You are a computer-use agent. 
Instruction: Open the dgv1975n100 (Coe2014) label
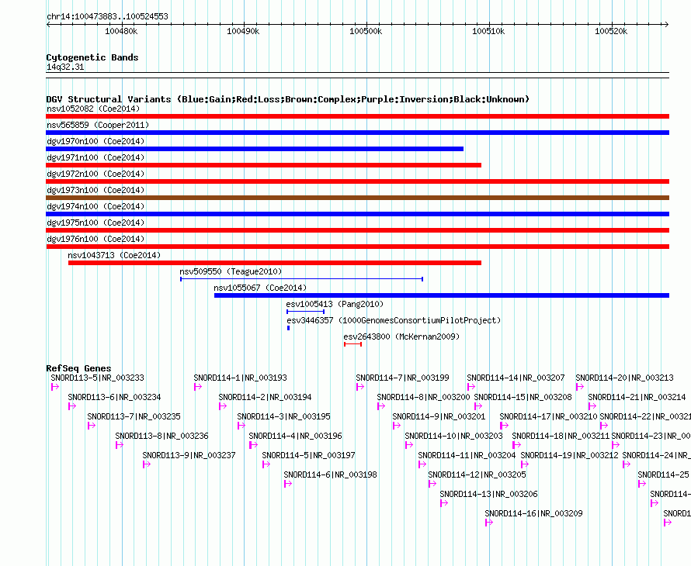[95, 223]
